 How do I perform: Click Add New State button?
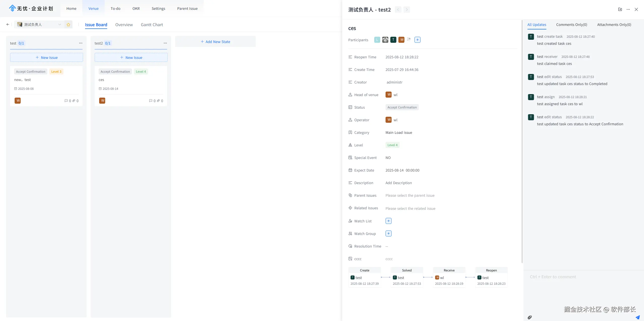pyautogui.click(x=215, y=42)
